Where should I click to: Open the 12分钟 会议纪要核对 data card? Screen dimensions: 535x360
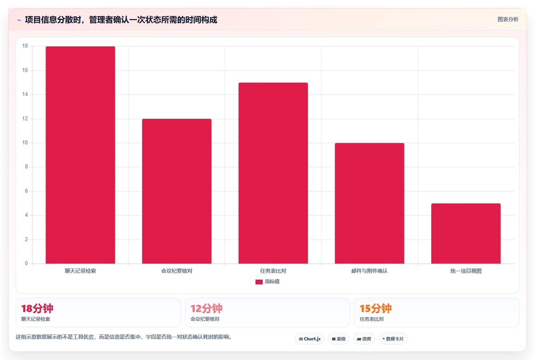click(267, 312)
